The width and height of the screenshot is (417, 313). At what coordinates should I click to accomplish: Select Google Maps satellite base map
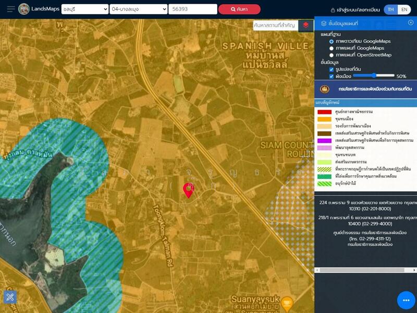(x=332, y=41)
